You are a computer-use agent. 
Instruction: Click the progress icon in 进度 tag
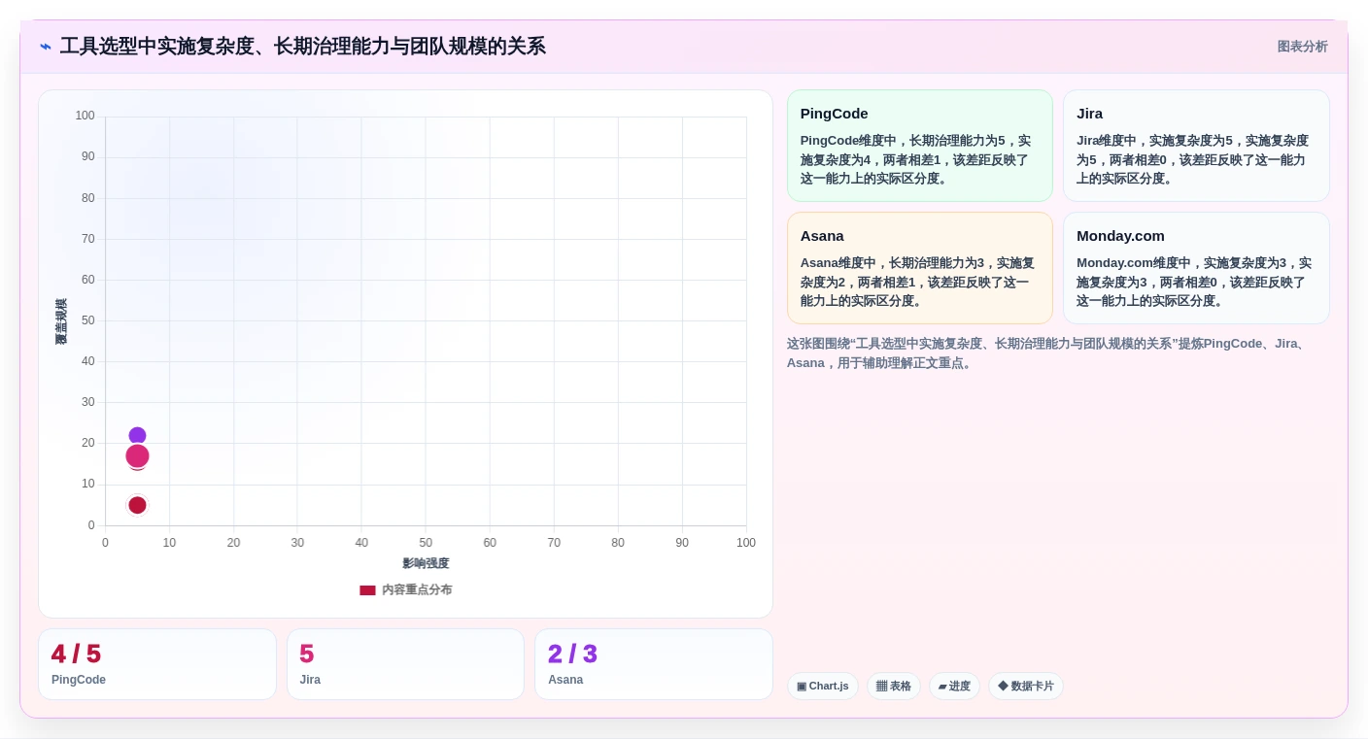point(942,687)
